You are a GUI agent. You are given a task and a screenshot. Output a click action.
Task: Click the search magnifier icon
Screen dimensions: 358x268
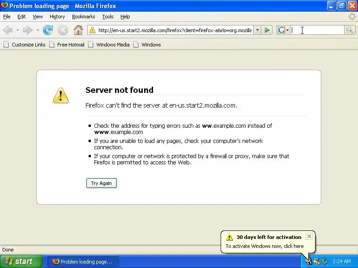click(349, 30)
